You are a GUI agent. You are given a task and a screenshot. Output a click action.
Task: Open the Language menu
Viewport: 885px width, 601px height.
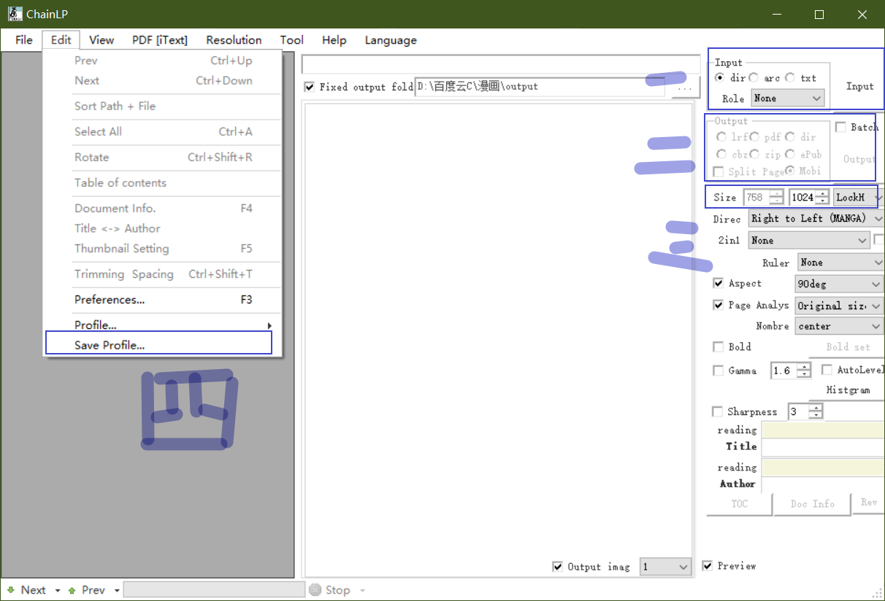coord(391,40)
